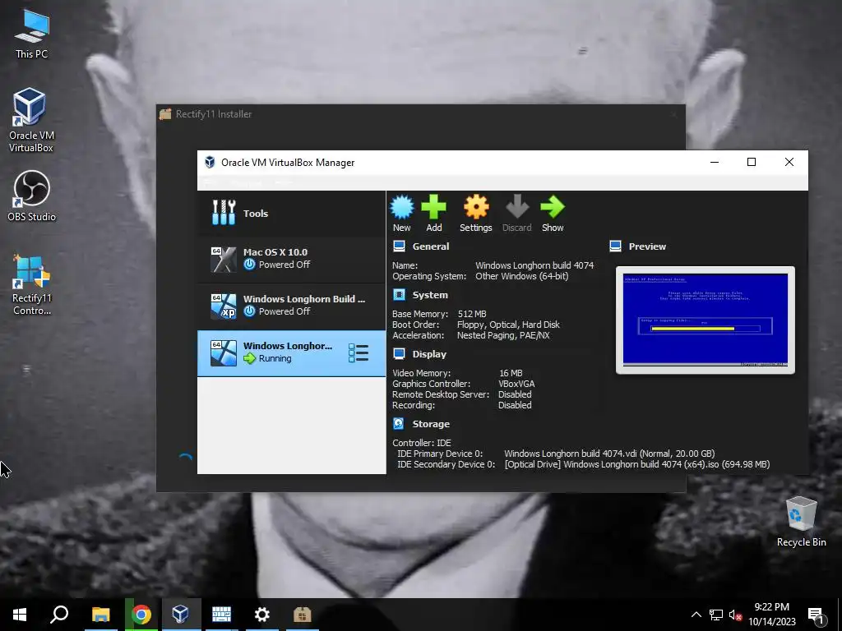Click the network status tray icon

pos(716,615)
